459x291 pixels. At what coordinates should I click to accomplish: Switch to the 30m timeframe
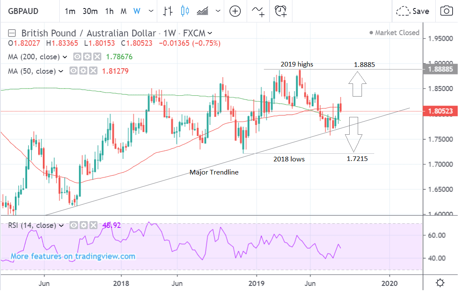(90, 11)
